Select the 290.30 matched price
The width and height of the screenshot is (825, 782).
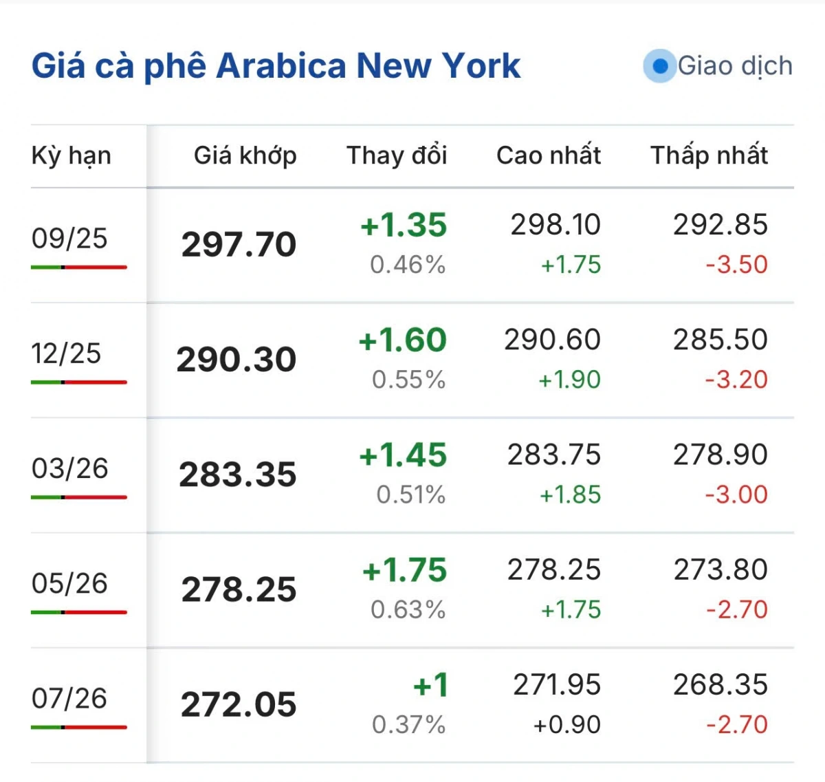(236, 360)
